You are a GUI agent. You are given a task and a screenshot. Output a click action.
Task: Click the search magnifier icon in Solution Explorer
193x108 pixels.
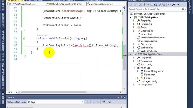[183, 9]
